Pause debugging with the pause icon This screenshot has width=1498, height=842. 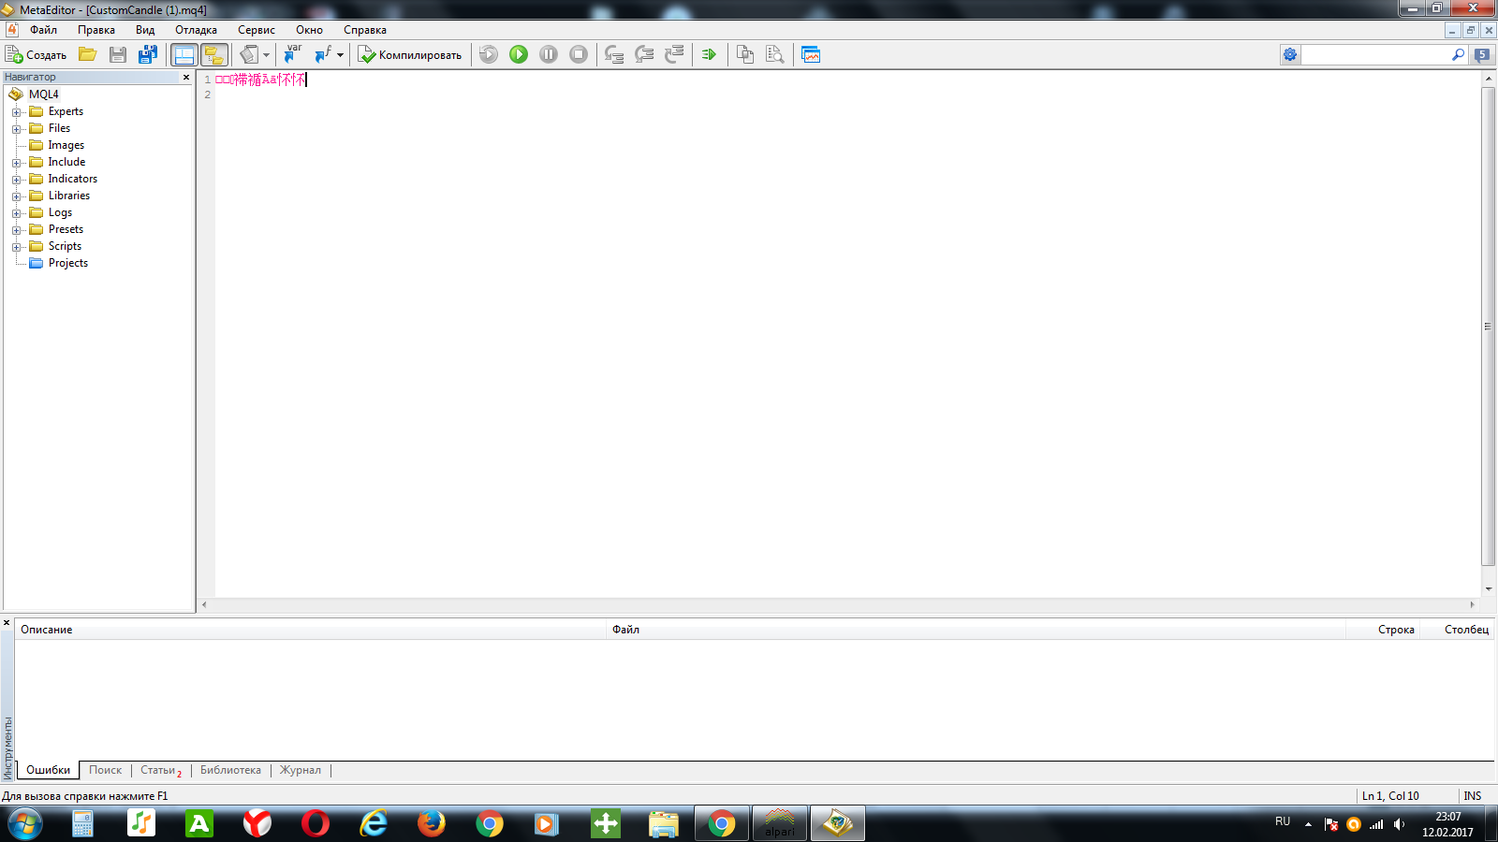pos(549,54)
